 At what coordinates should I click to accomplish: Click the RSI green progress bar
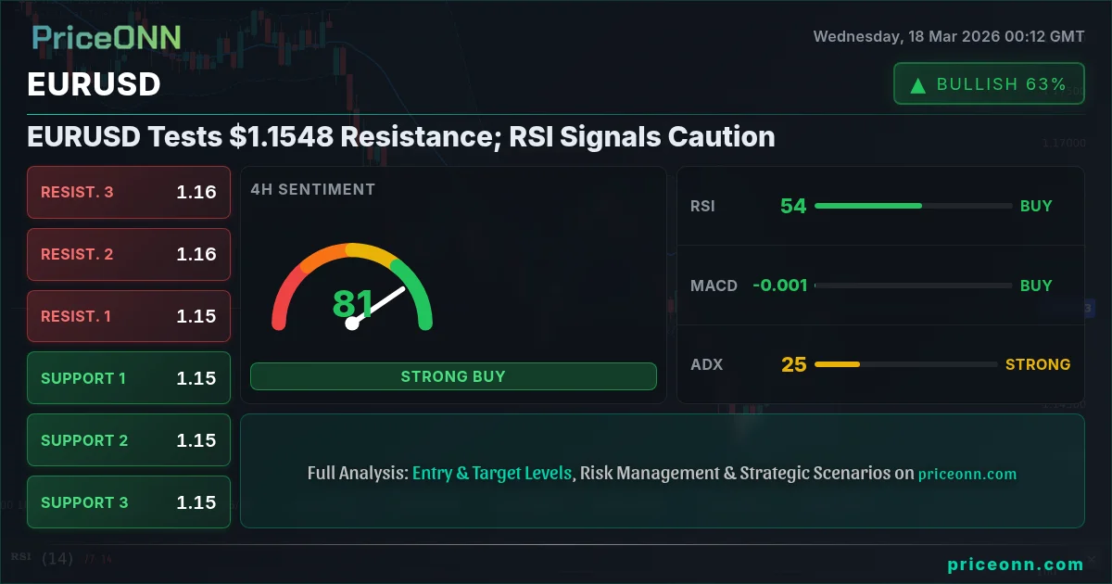coord(867,206)
